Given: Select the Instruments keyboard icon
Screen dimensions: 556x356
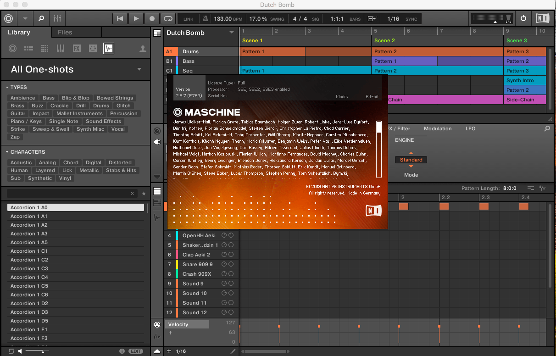Looking at the screenshot, I should click(x=61, y=49).
